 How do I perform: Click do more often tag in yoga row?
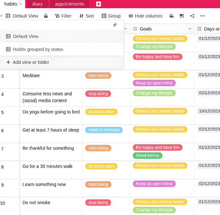click(x=101, y=112)
